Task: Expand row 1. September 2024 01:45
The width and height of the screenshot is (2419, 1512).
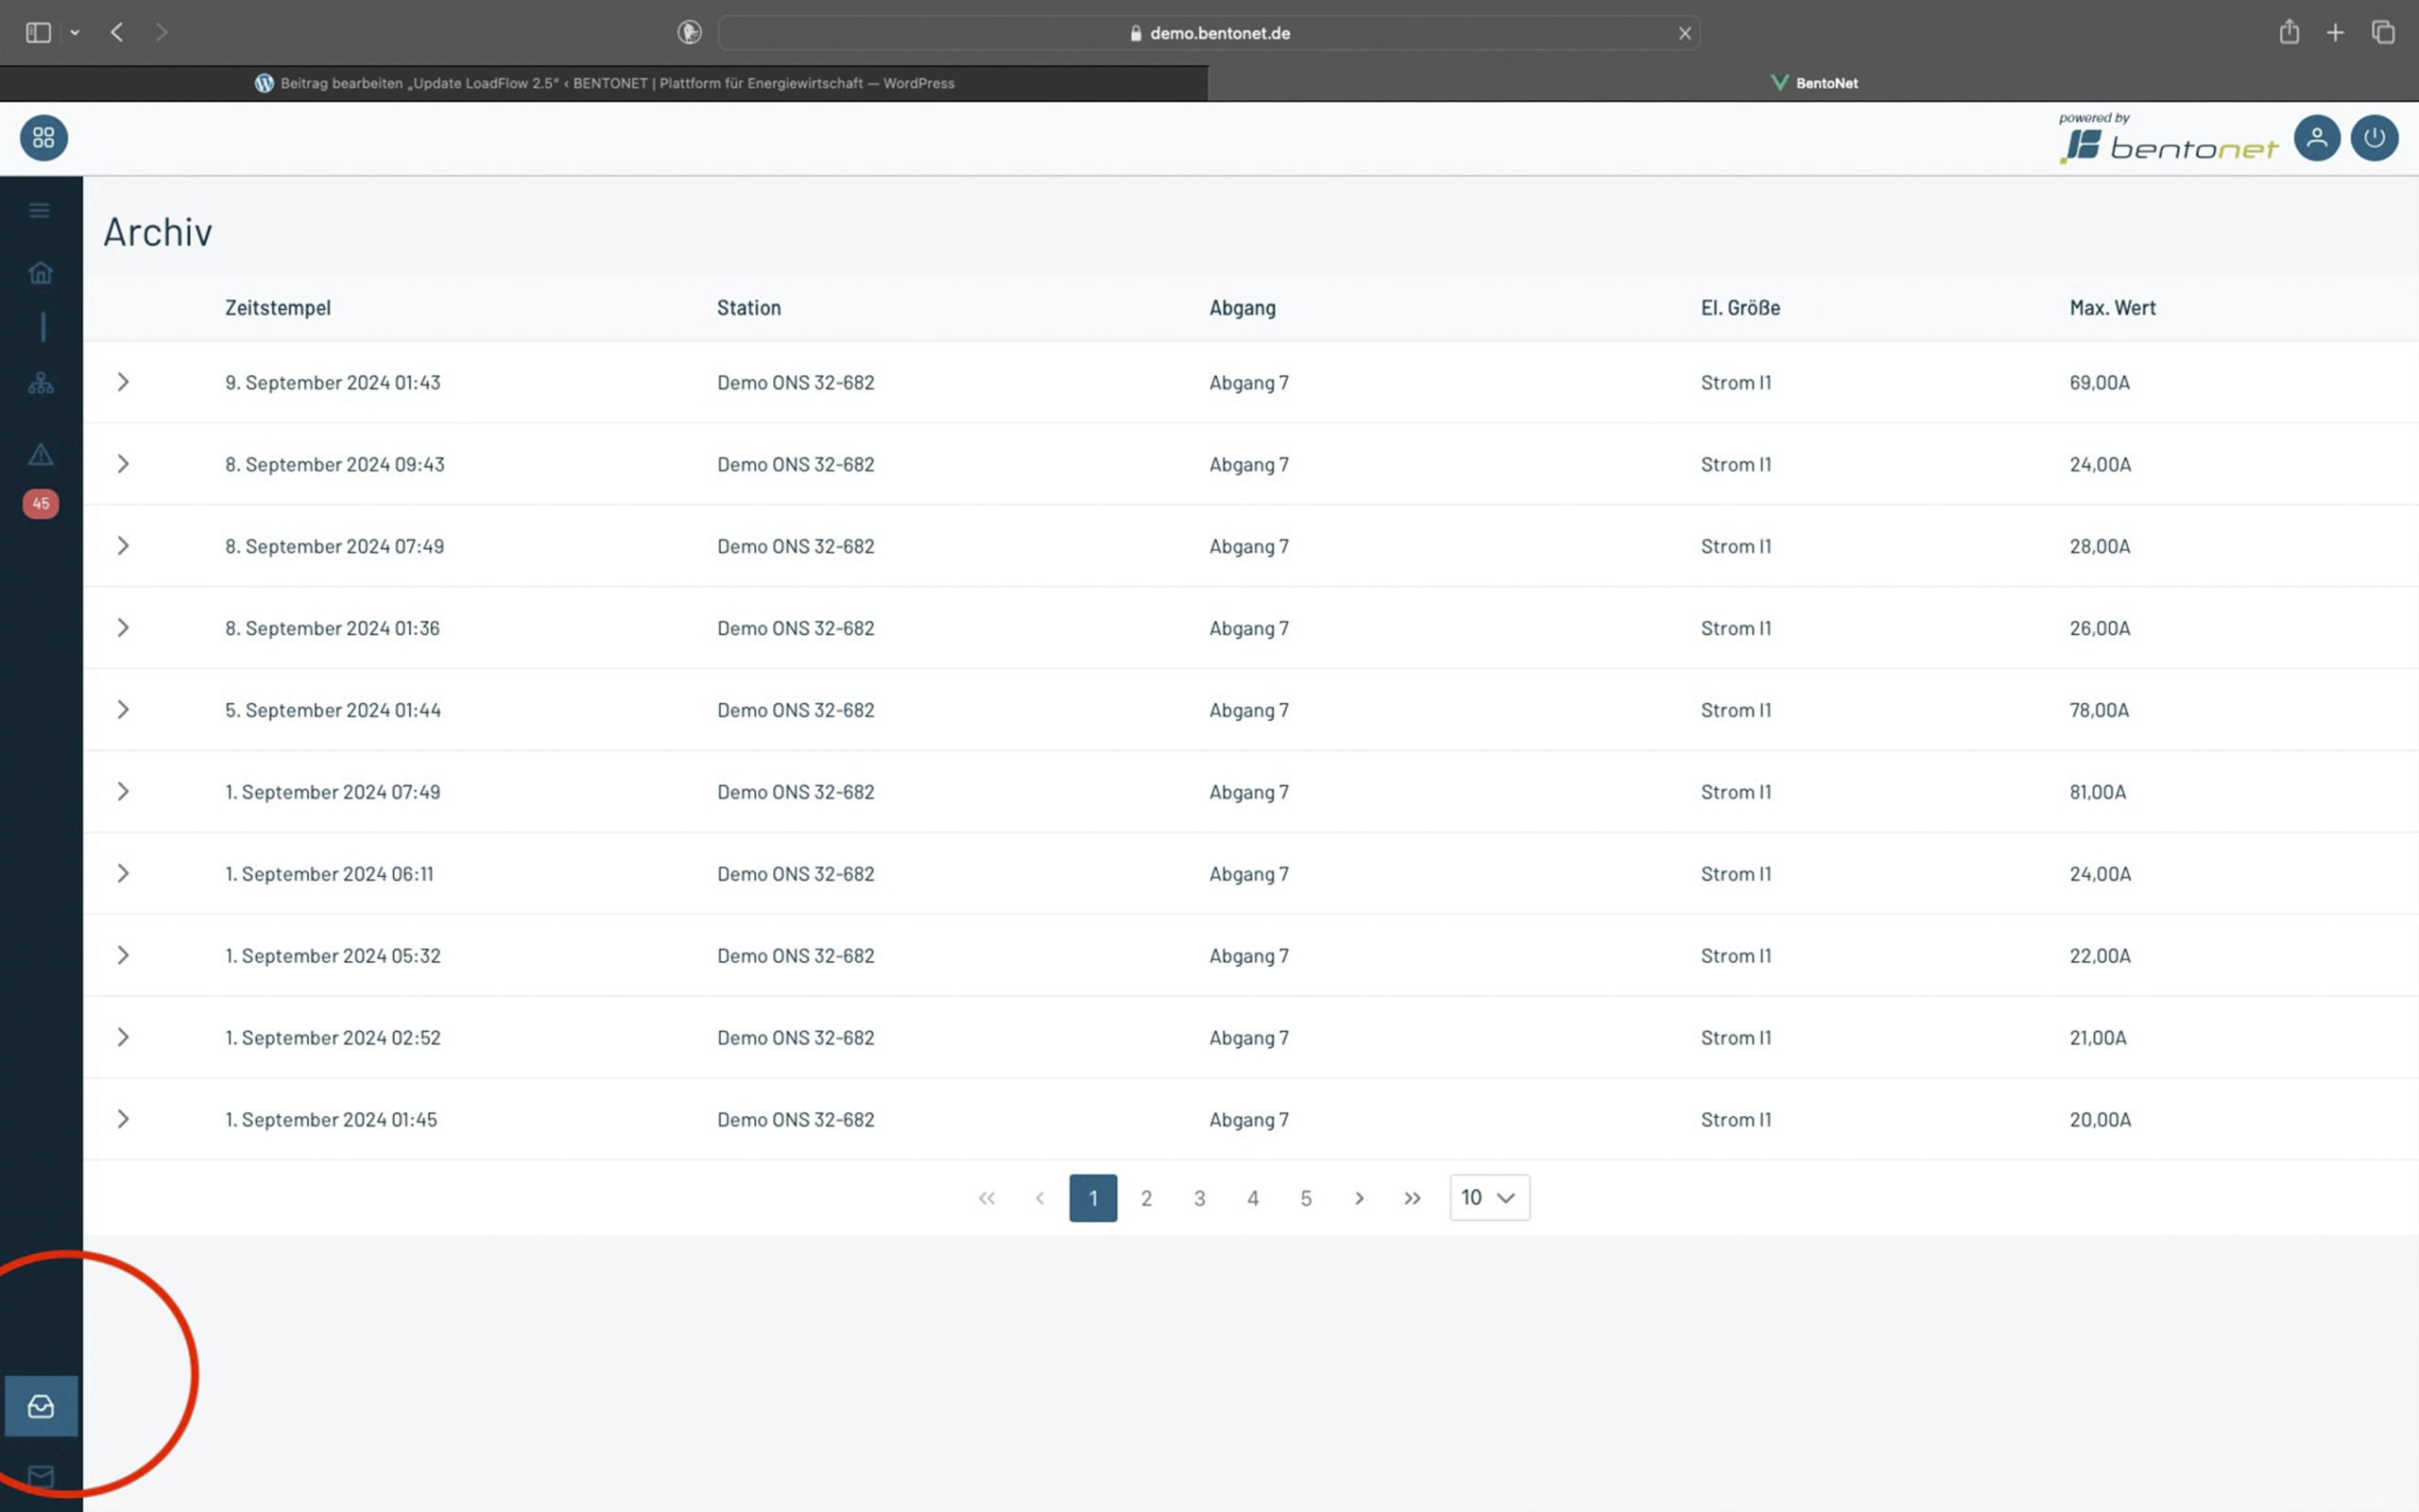Action: pos(123,1120)
